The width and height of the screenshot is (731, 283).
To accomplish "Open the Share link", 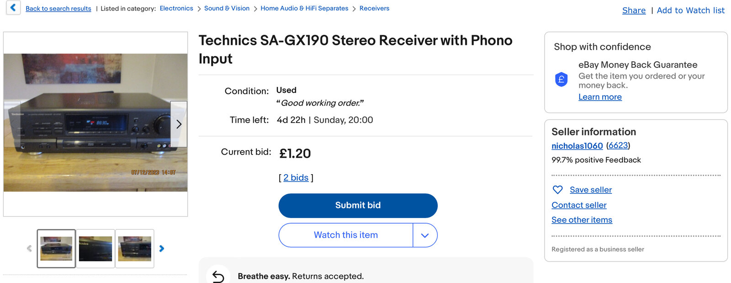I will [634, 11].
